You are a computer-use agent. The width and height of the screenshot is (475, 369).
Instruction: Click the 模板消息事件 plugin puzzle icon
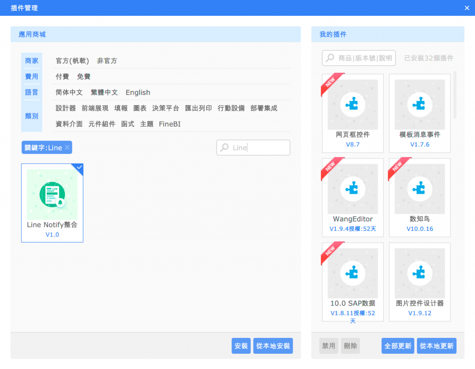(419, 105)
